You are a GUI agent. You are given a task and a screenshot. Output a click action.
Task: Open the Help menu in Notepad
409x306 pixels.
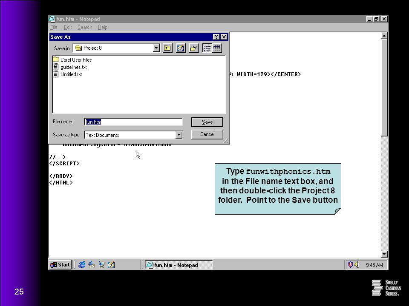tap(103, 27)
